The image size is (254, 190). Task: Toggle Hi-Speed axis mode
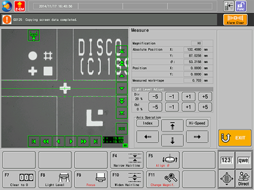click(x=197, y=123)
